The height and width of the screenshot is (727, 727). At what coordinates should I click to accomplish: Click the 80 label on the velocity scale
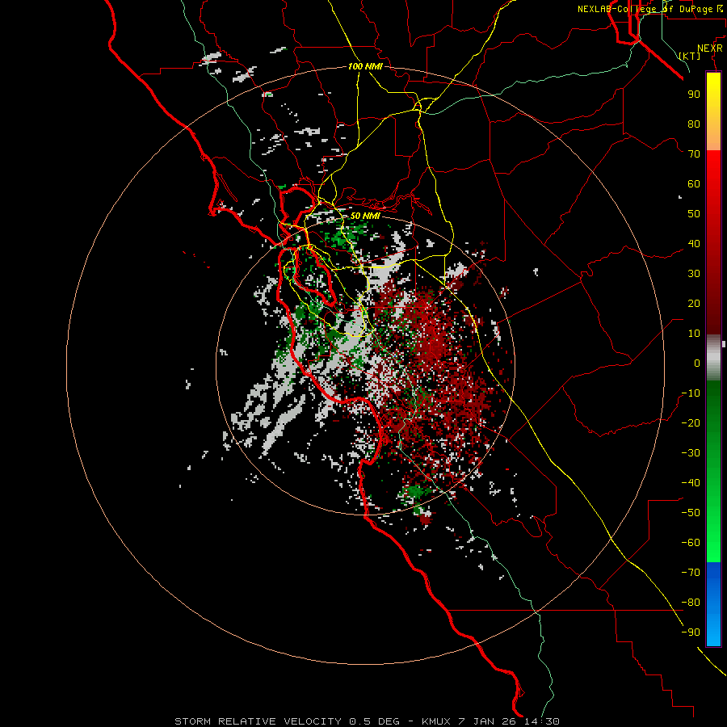694,124
